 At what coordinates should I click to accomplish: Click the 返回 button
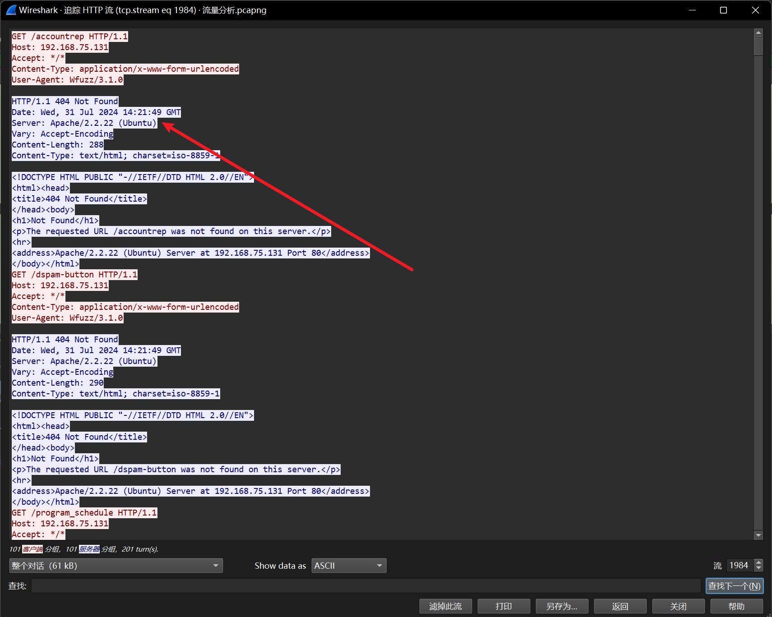point(620,606)
